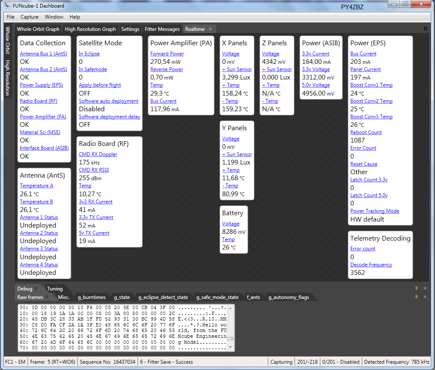
Task: Click the FUNcube app icon in title bar
Action: click(x=8, y=6)
